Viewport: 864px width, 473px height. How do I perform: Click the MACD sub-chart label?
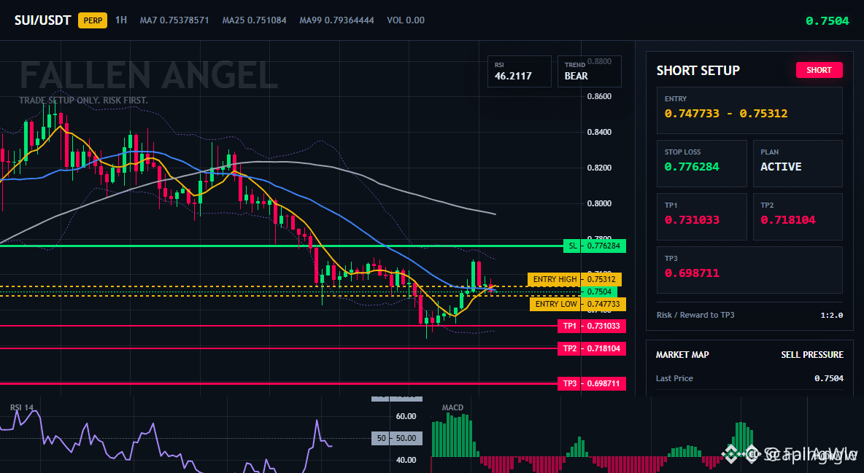pos(452,407)
